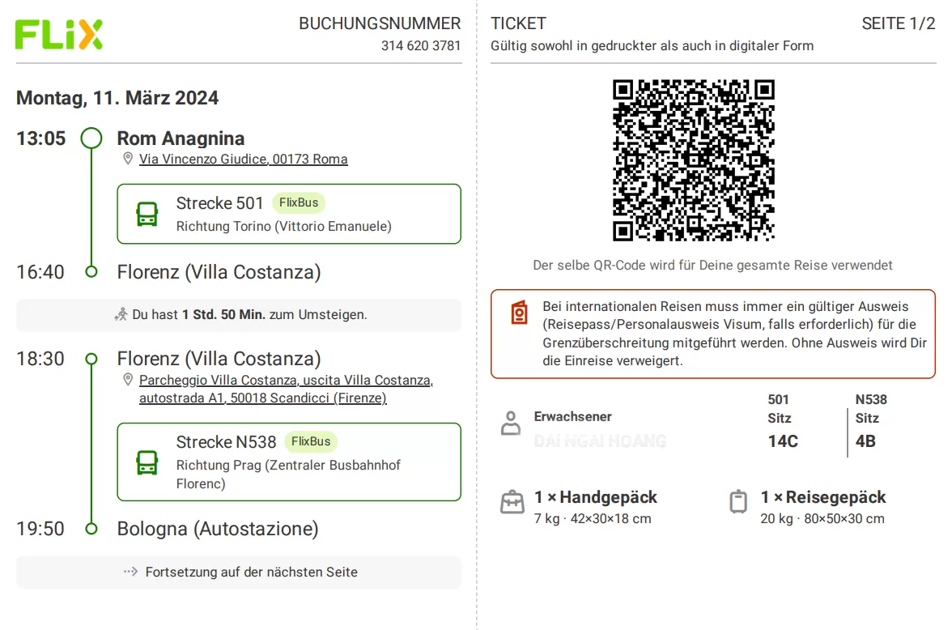
Task: Click the booking number 314 620 3781
Action: [x=420, y=46]
